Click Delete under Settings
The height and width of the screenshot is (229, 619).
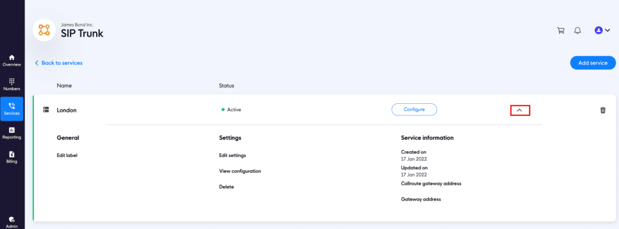tap(227, 187)
